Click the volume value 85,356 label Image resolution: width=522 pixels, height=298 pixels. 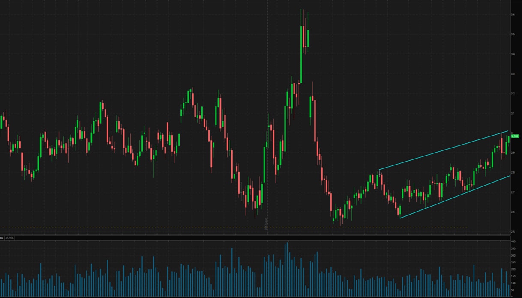[x=9, y=238]
